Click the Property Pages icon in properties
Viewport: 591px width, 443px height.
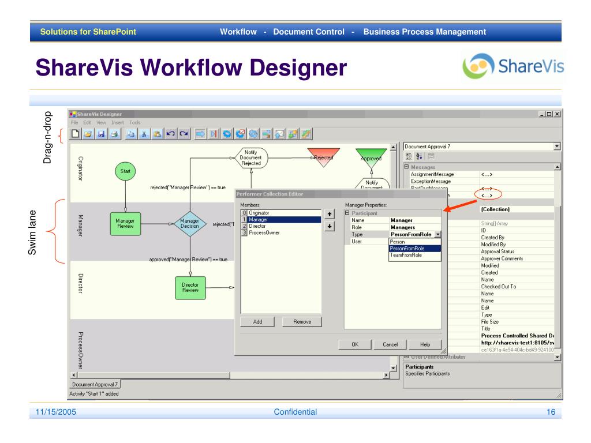[x=431, y=156]
